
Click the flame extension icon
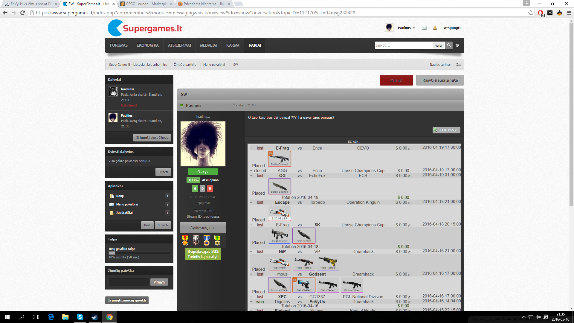pyautogui.click(x=559, y=13)
